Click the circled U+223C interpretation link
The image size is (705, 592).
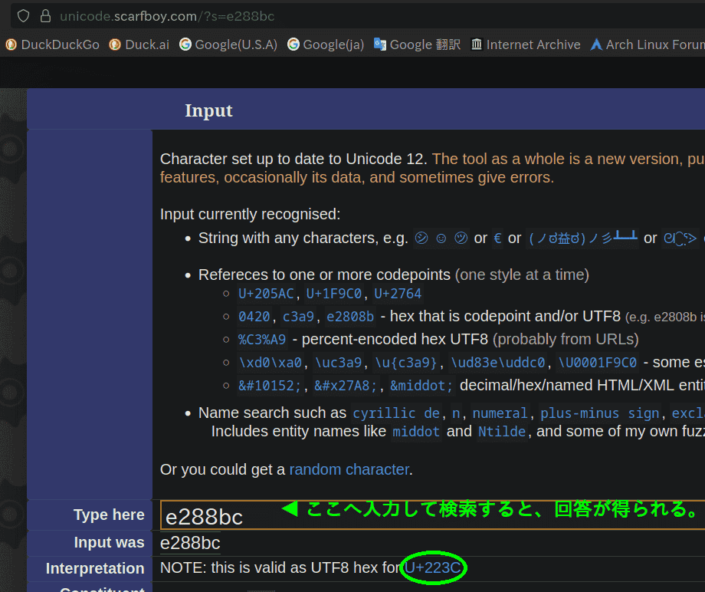point(434,567)
